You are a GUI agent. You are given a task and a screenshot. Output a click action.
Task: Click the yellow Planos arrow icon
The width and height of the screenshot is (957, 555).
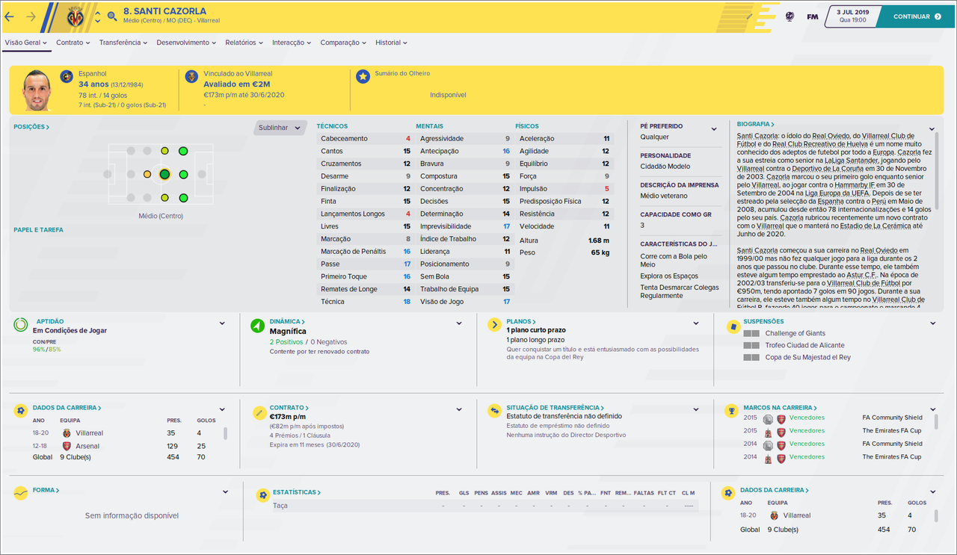494,325
